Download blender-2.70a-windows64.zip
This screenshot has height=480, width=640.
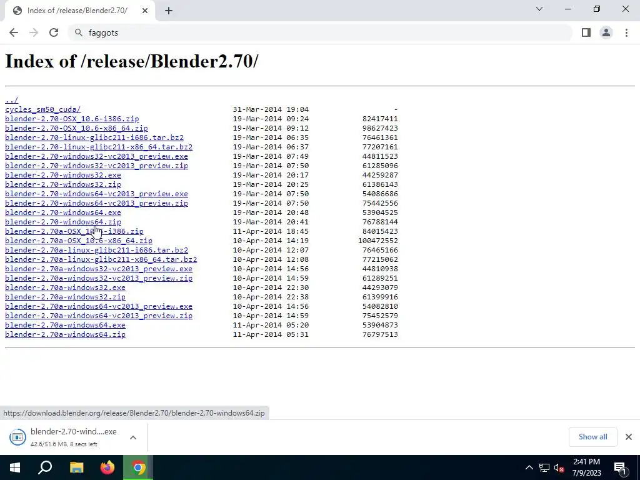click(65, 335)
